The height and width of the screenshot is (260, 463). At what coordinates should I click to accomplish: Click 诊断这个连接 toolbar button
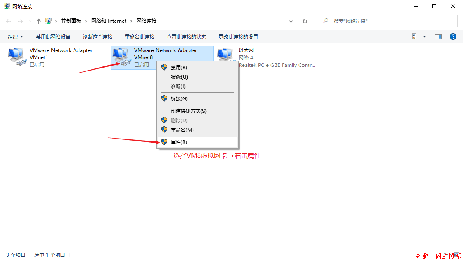[98, 37]
